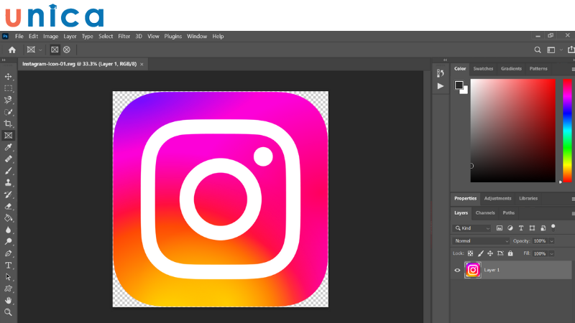The width and height of the screenshot is (575, 323).
Task: Select the Dodge tool
Action: [8, 241]
